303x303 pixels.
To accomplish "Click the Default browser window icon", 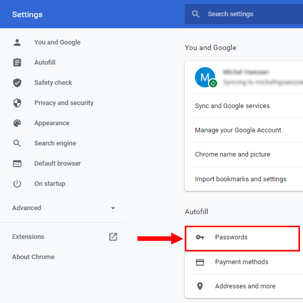I will click(x=17, y=164).
